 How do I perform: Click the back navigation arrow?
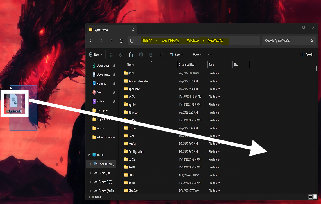(x=91, y=41)
